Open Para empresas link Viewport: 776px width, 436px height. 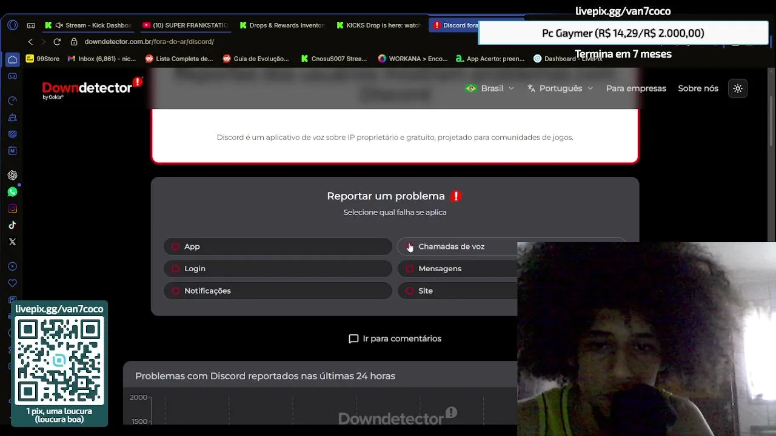point(636,88)
